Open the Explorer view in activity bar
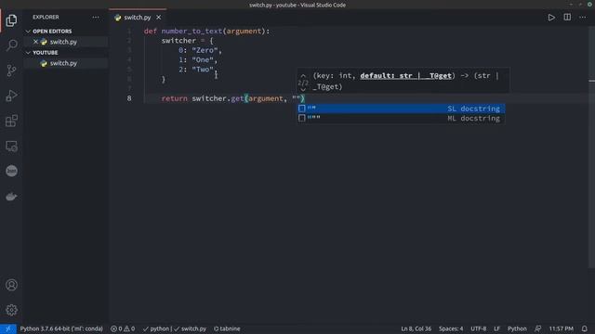The height and width of the screenshot is (334, 595). (11, 20)
